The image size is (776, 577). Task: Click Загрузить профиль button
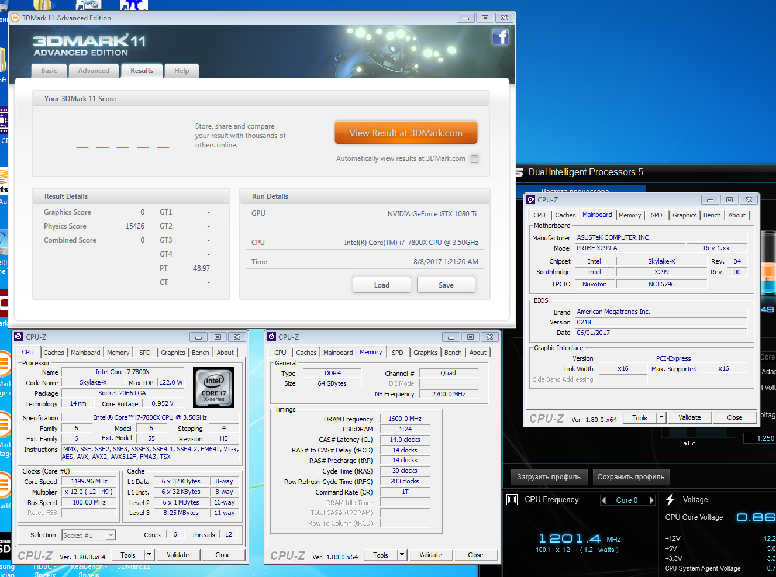click(x=549, y=476)
